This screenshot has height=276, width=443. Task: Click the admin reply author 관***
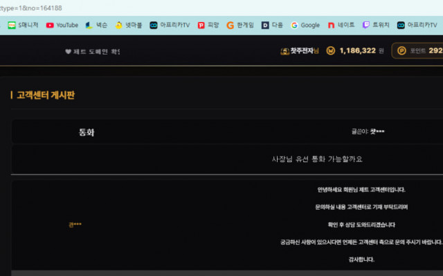75,224
